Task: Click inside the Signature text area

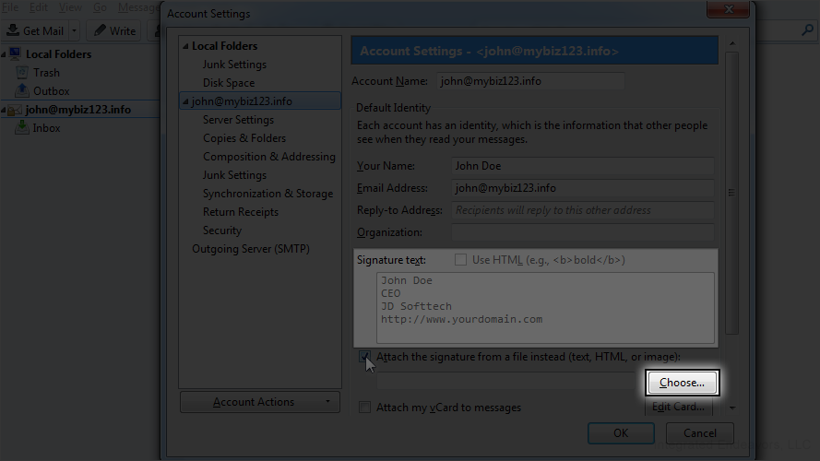Action: pyautogui.click(x=545, y=308)
